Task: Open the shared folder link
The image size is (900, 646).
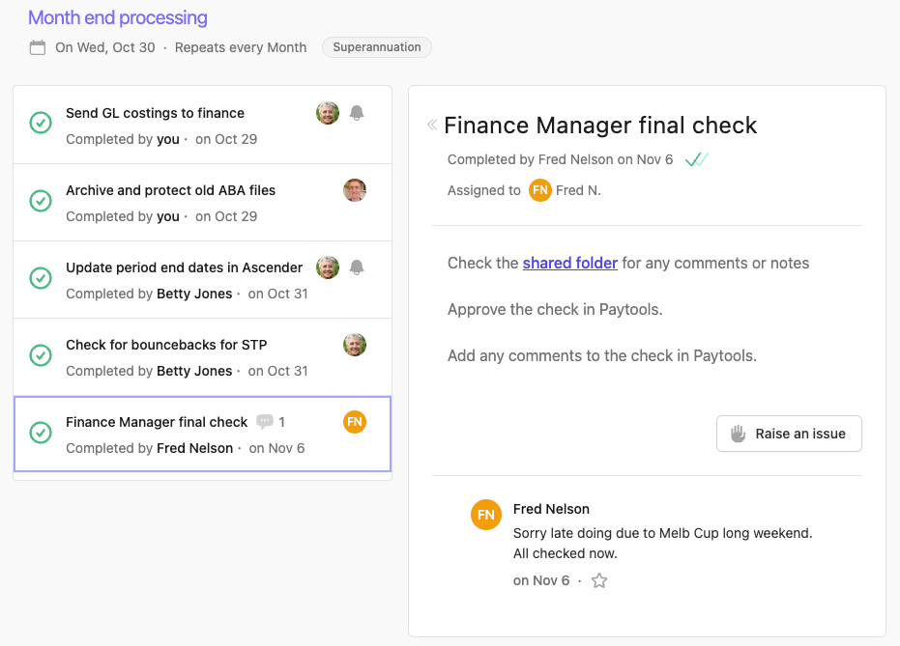Action: (x=570, y=263)
